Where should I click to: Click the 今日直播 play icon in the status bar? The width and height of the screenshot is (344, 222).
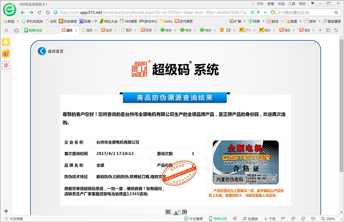[186, 219]
